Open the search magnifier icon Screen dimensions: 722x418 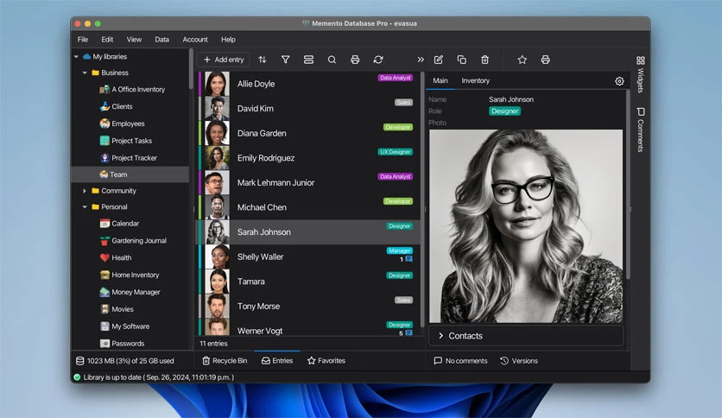(332, 60)
